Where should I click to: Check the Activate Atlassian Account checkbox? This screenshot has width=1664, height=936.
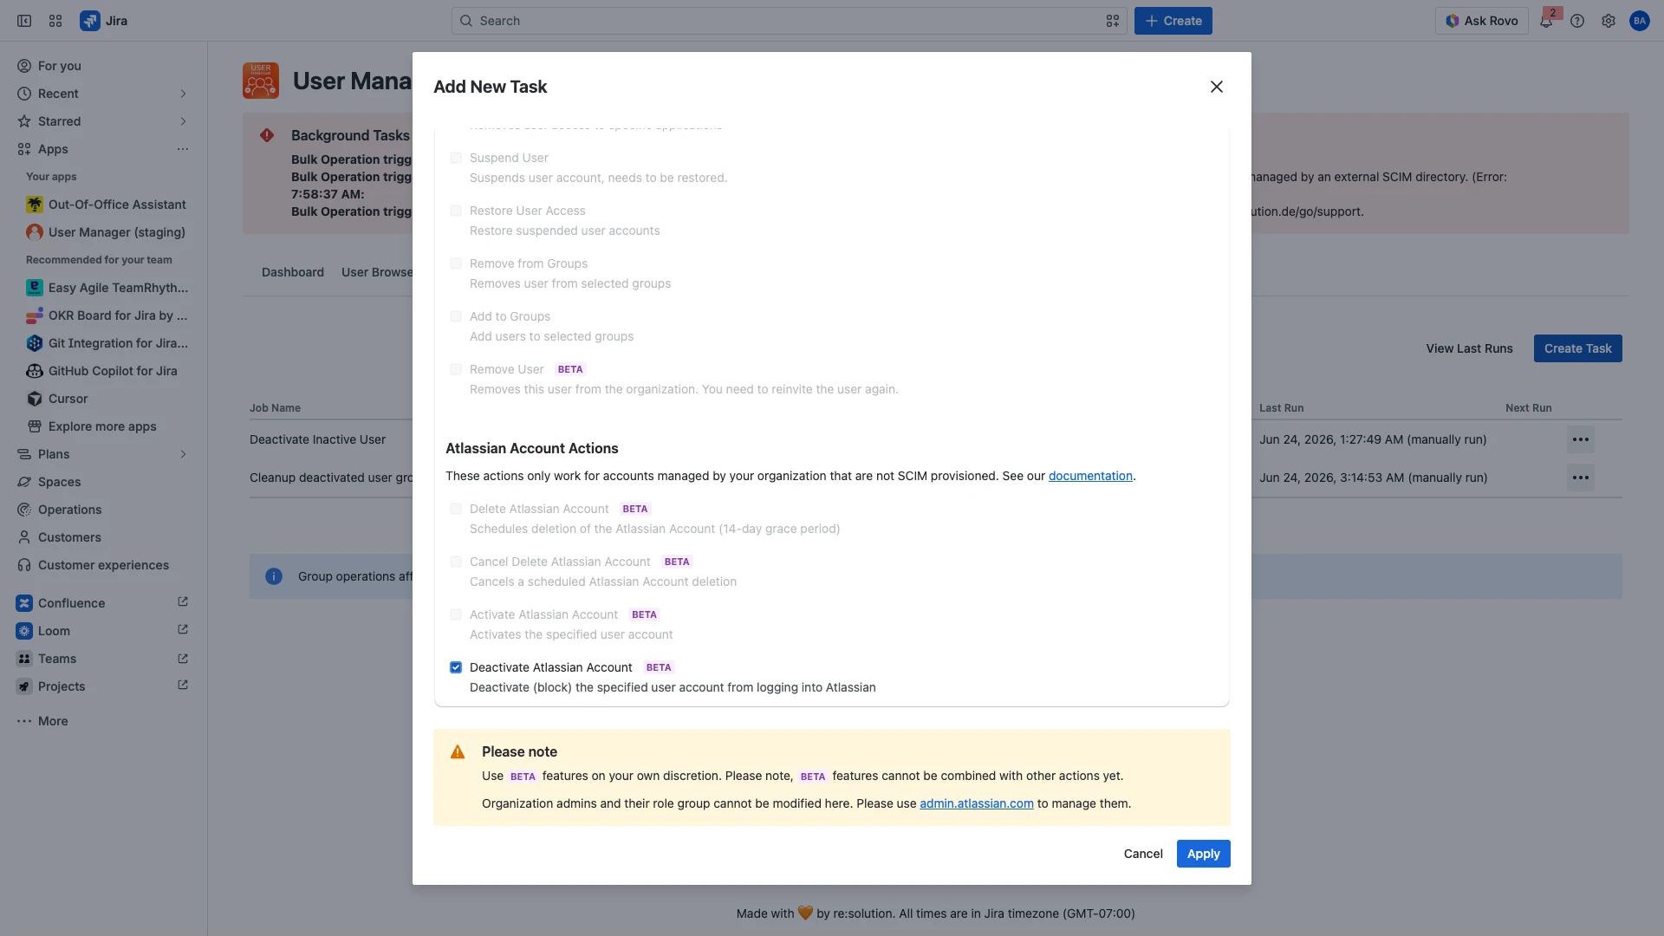(456, 614)
